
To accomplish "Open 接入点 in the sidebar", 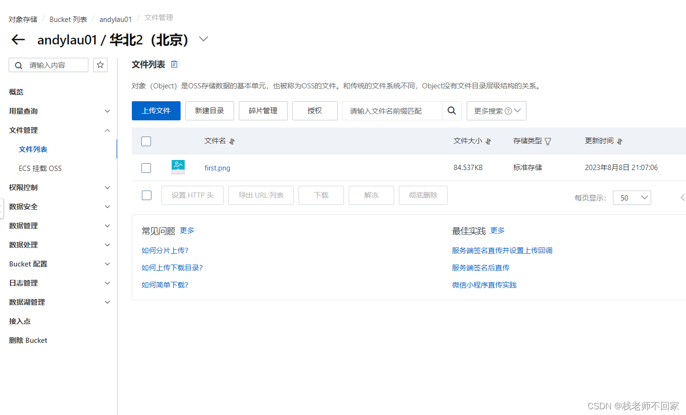I will coord(20,321).
